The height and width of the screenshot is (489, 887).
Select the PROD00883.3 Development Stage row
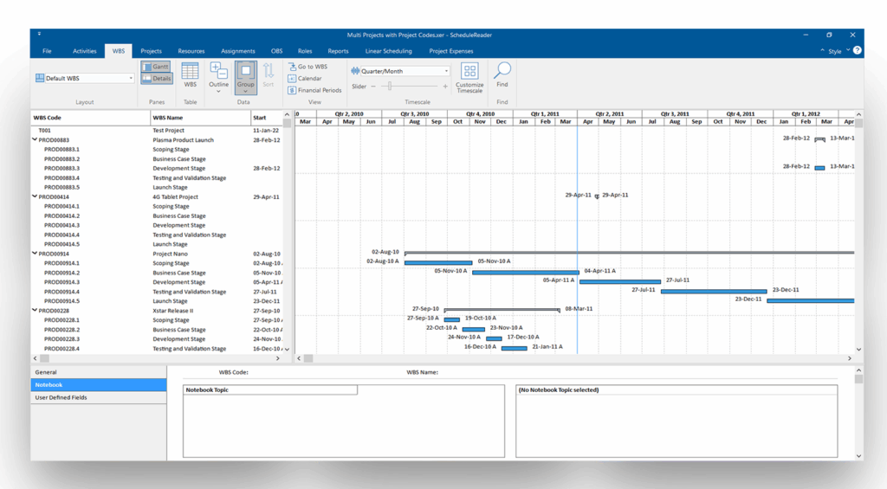click(157, 169)
